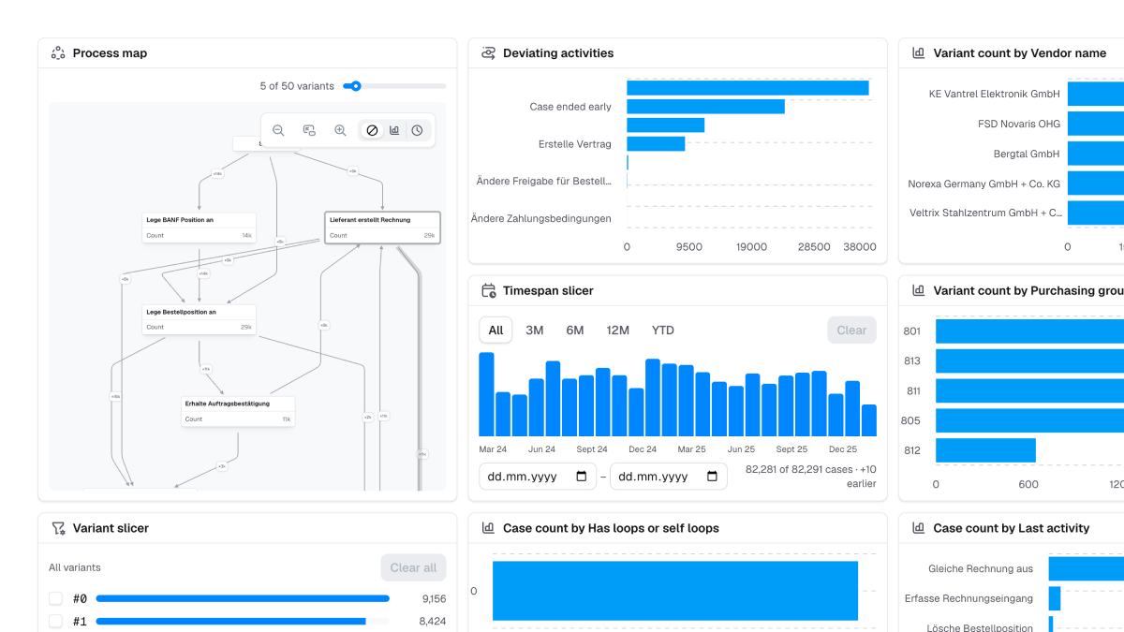The width and height of the screenshot is (1124, 632).
Task: Click the Timespan slicer calendar icon
Action: tap(488, 291)
